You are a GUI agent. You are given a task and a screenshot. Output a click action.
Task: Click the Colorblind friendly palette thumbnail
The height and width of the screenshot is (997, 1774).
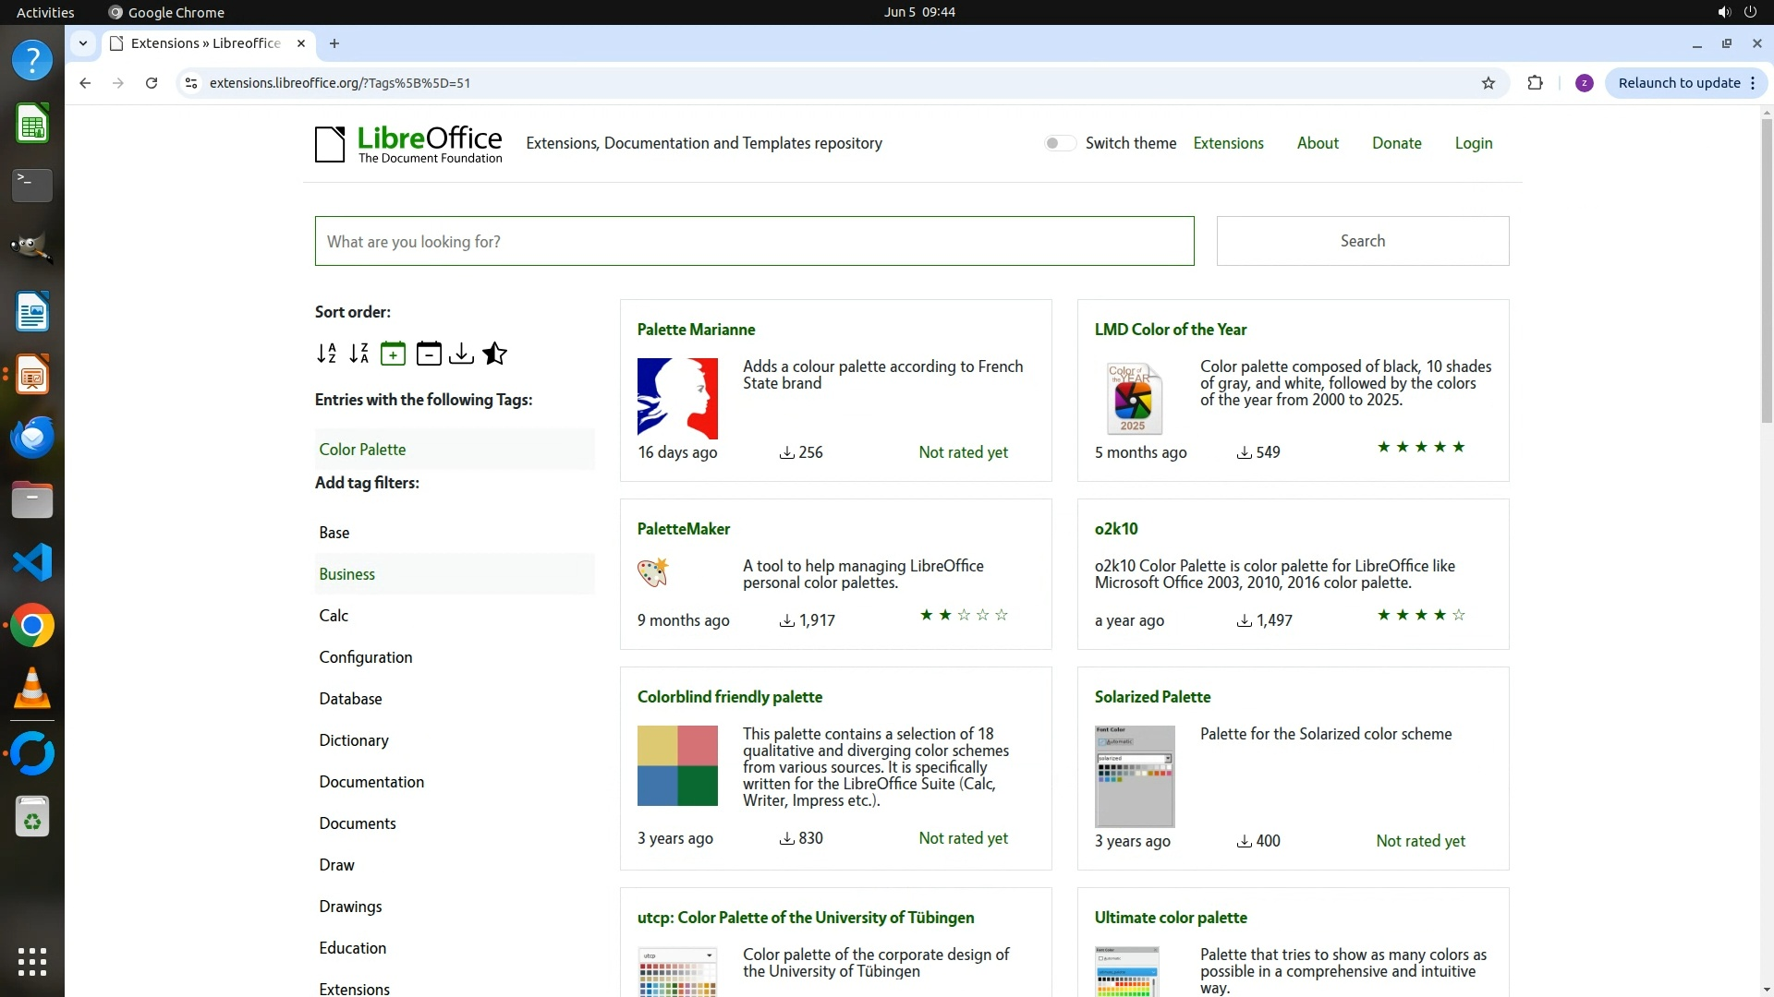pyautogui.click(x=677, y=766)
